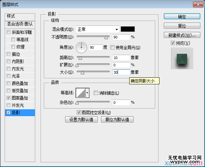Select the 投影 effect row
This screenshot has width=205, height=167.
20,113
